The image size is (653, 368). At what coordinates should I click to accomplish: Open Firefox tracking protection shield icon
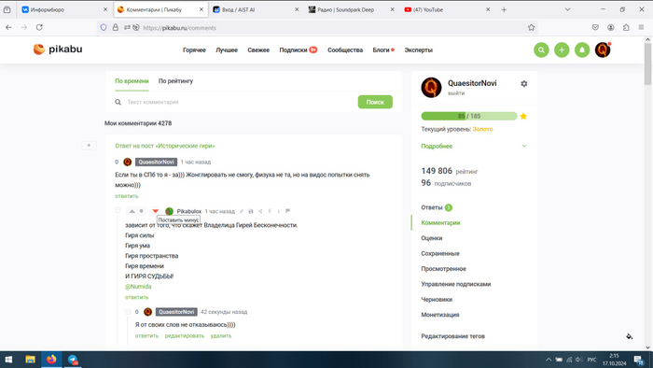pyautogui.click(x=104, y=27)
